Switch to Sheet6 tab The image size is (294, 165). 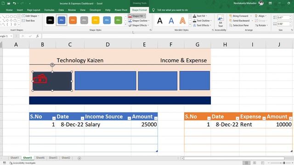tap(40, 158)
